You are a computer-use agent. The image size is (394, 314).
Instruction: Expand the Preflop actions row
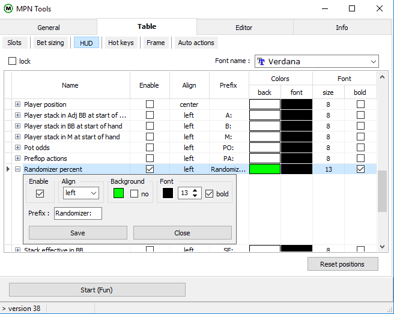[x=17, y=159]
